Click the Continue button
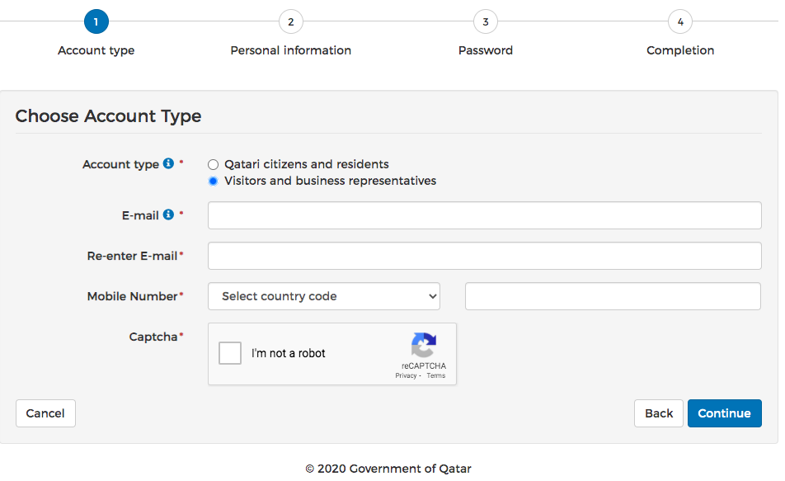This screenshot has height=481, width=785. 725,413
